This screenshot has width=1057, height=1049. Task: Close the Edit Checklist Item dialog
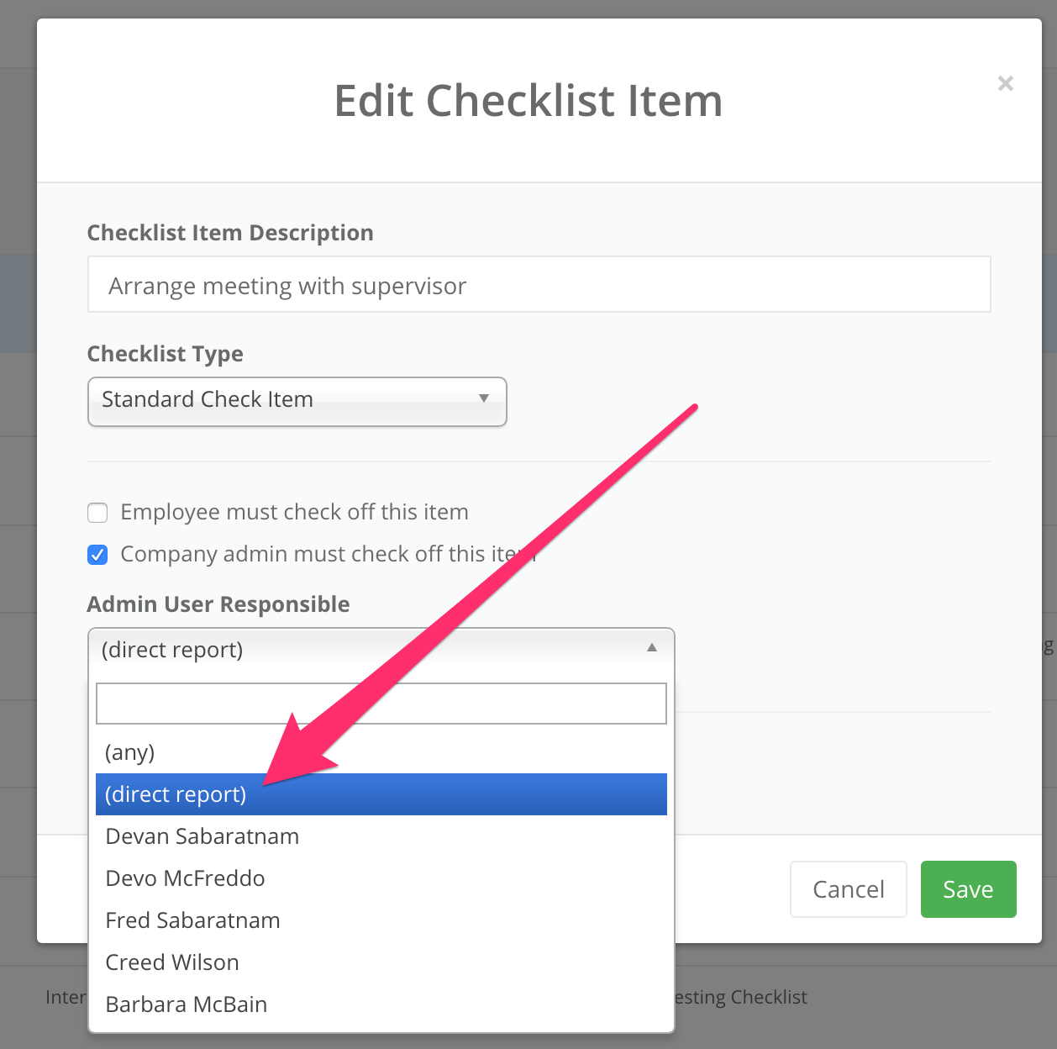pyautogui.click(x=1005, y=83)
